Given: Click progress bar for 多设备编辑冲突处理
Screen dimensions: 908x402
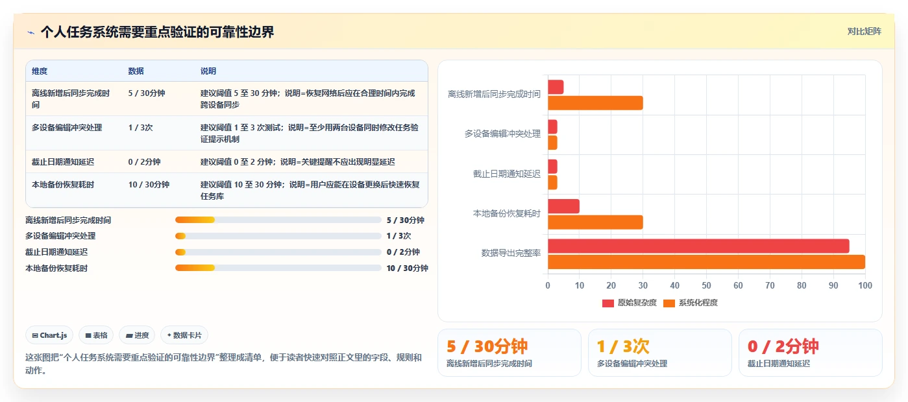Looking at the screenshot, I should click(x=278, y=236).
